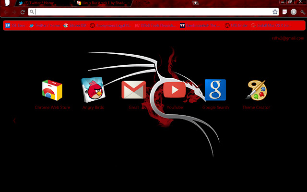Go forward with the arrow button

[x=14, y=12]
